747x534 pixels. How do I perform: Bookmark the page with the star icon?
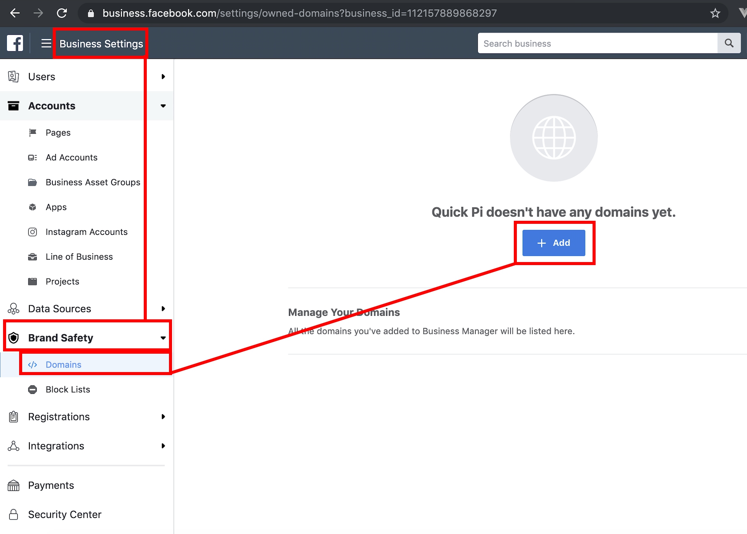click(x=715, y=13)
